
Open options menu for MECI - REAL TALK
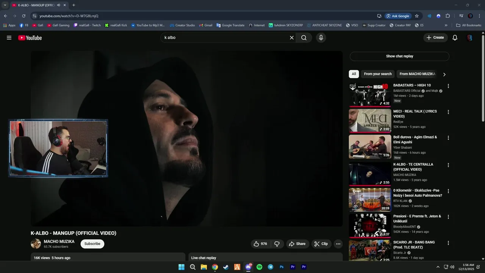click(x=448, y=112)
